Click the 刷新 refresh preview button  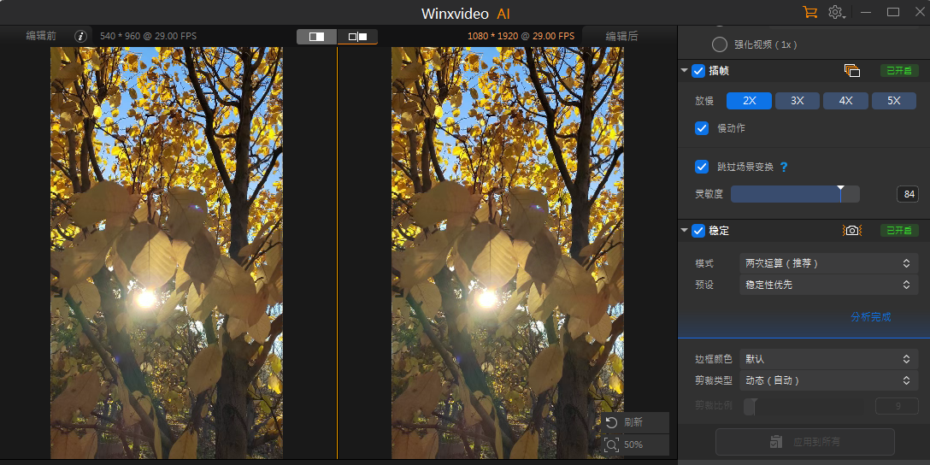634,422
